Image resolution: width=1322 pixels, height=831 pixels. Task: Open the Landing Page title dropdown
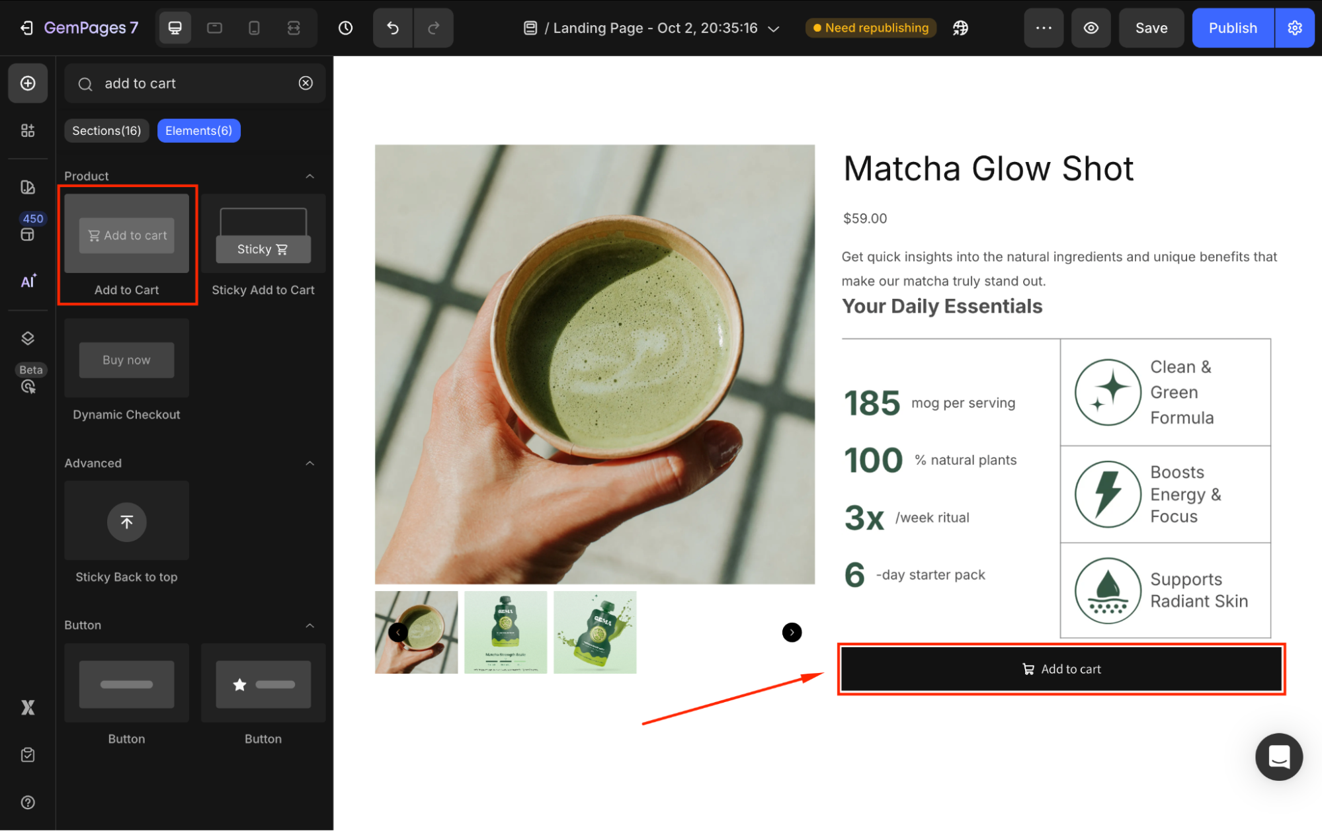click(x=773, y=28)
